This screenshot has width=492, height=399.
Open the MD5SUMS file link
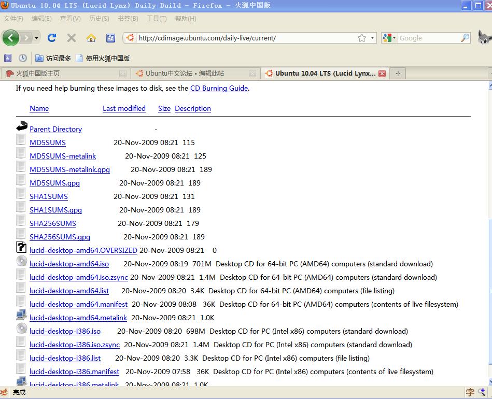click(47, 142)
